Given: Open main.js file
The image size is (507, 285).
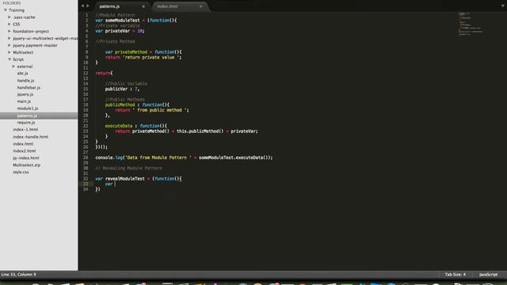Looking at the screenshot, I should tap(24, 101).
